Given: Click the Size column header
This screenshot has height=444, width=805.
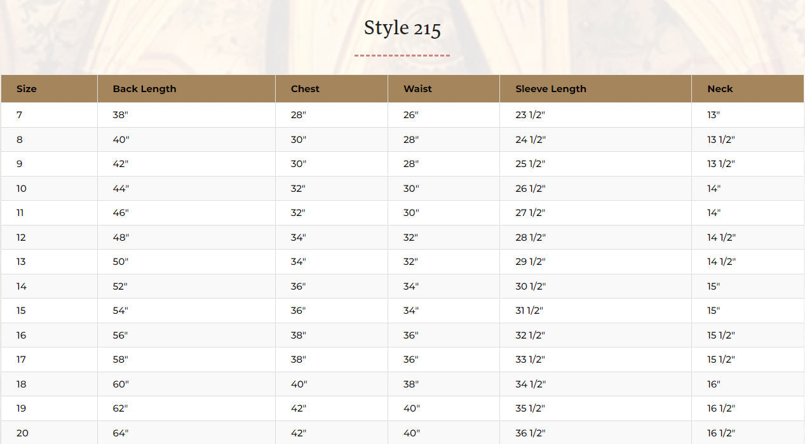Looking at the screenshot, I should click(27, 89).
